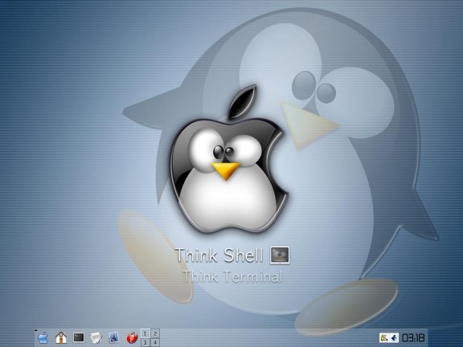Open the blue speaker volume tray icon

tap(394, 337)
